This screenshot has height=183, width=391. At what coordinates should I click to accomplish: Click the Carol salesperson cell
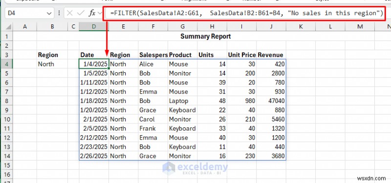point(153,119)
